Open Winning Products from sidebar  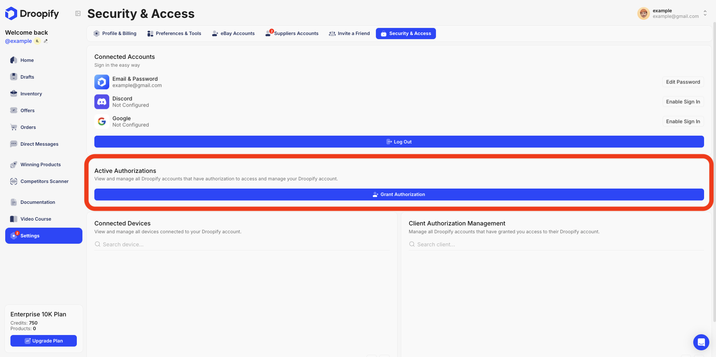coord(40,165)
